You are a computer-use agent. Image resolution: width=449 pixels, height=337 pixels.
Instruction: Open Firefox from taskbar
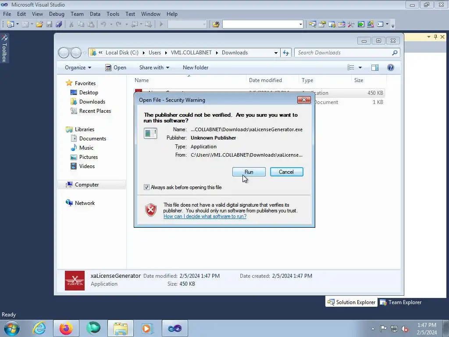click(x=66, y=328)
